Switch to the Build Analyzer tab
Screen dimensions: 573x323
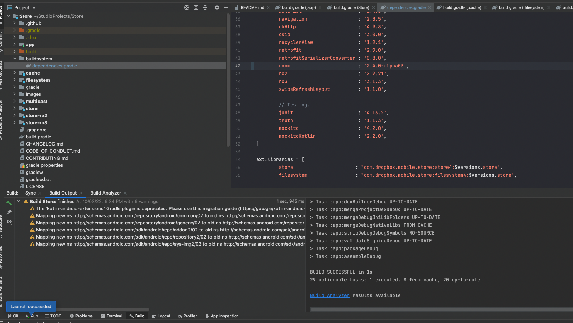click(105, 193)
